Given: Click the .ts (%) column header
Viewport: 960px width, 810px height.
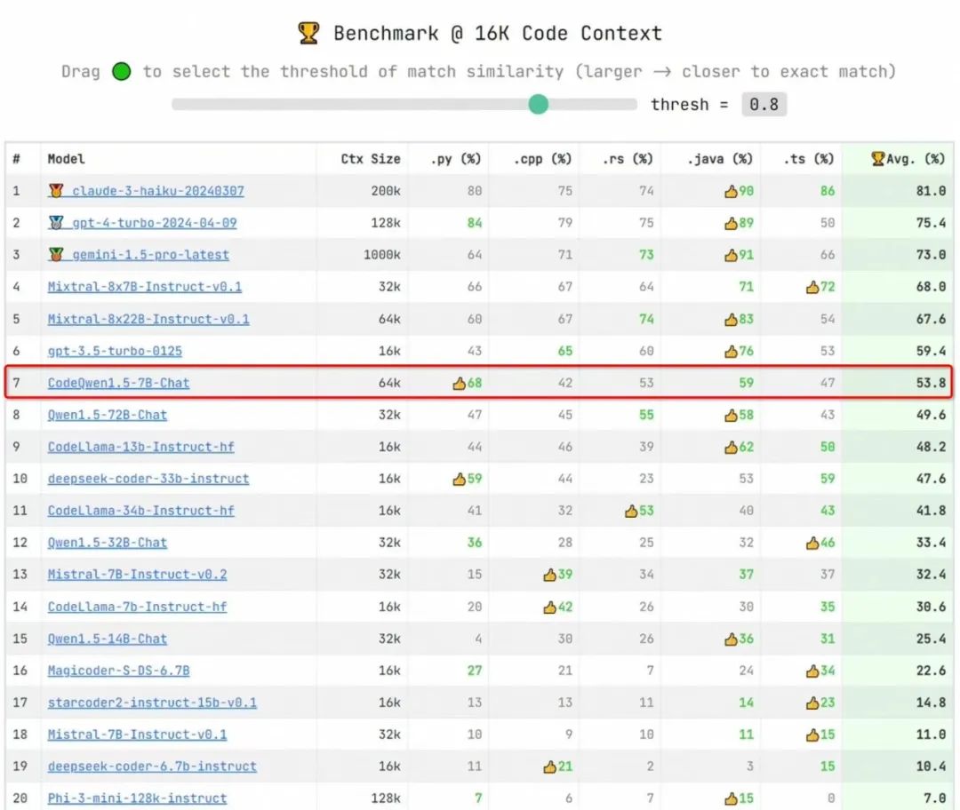Looking at the screenshot, I should click(x=808, y=159).
